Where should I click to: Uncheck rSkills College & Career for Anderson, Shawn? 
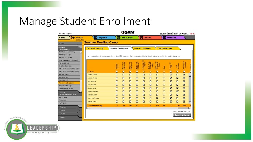coord(157,98)
